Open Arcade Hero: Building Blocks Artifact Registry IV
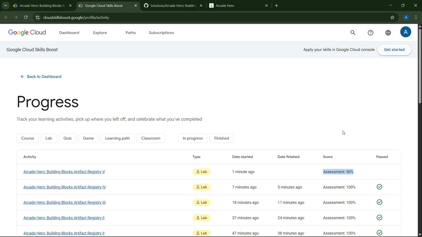The height and width of the screenshot is (237, 422). (65, 187)
